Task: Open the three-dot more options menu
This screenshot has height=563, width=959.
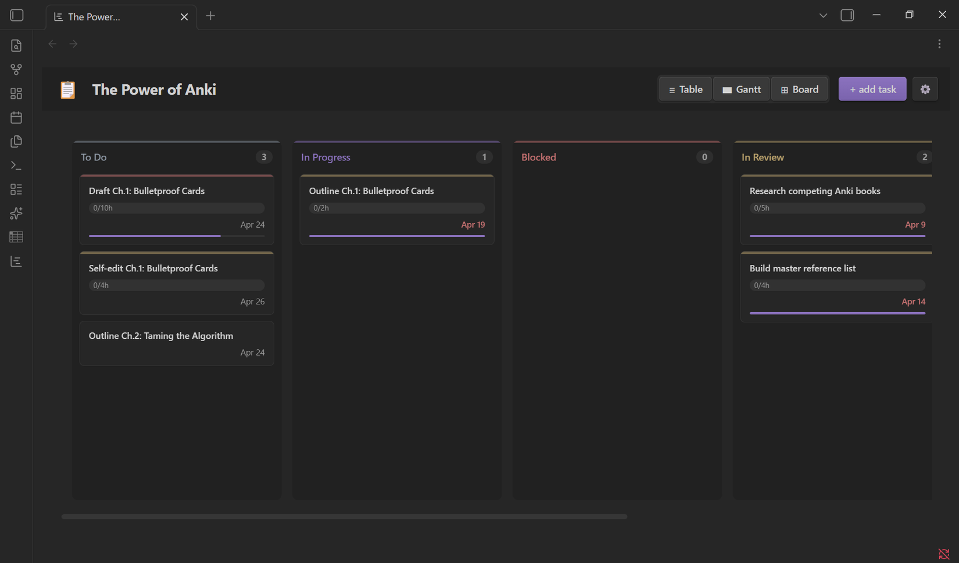Action: (939, 44)
